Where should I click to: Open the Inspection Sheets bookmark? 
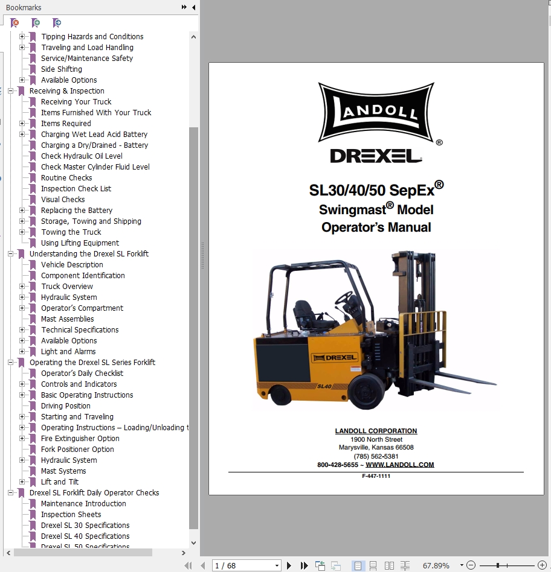(x=71, y=514)
